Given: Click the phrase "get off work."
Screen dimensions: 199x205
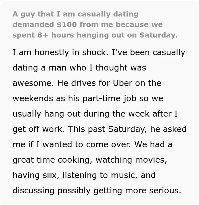Looking at the screenshot, I should point(39,129).
